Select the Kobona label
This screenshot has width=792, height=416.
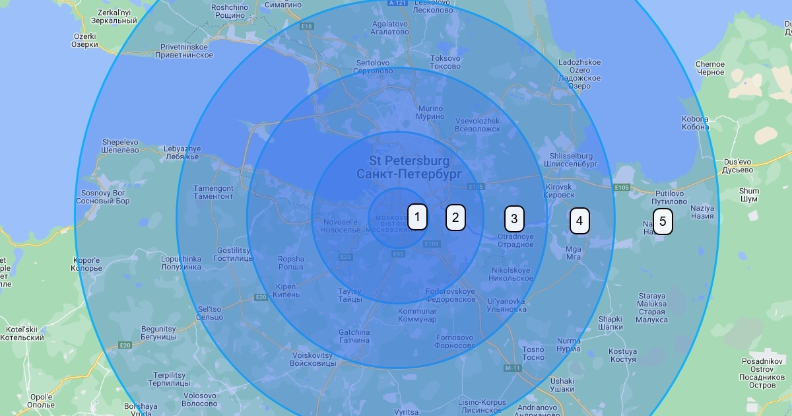click(x=695, y=123)
